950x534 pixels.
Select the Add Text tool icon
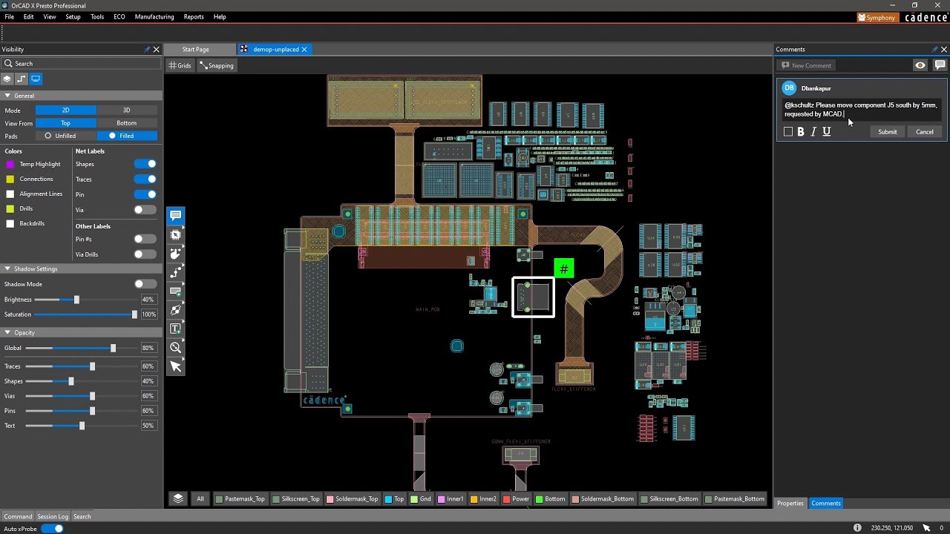[x=176, y=329]
